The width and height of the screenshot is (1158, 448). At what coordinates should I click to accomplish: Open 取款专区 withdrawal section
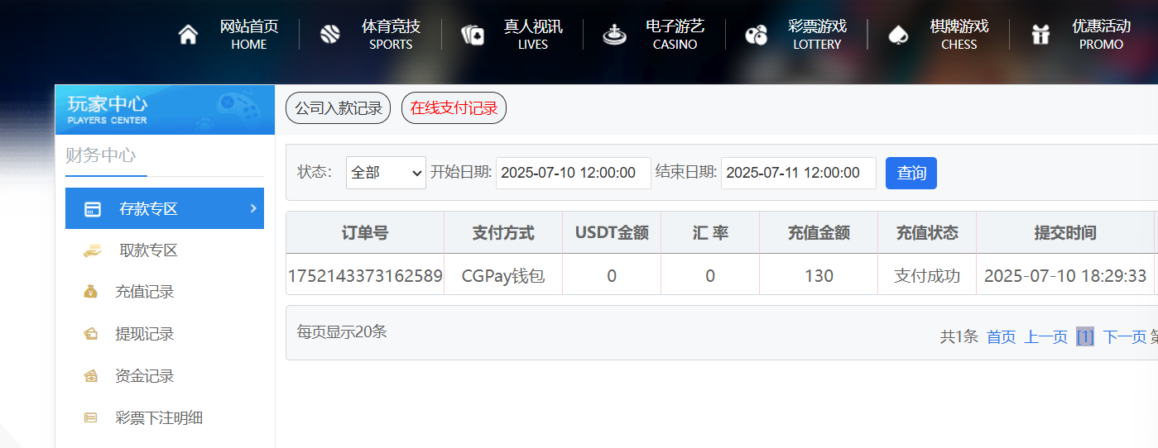click(148, 250)
